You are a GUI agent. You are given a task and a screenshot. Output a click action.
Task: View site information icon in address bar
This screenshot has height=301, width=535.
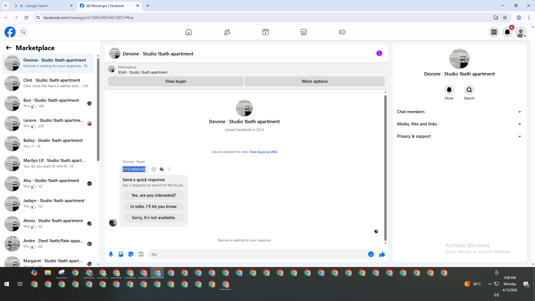click(x=38, y=18)
